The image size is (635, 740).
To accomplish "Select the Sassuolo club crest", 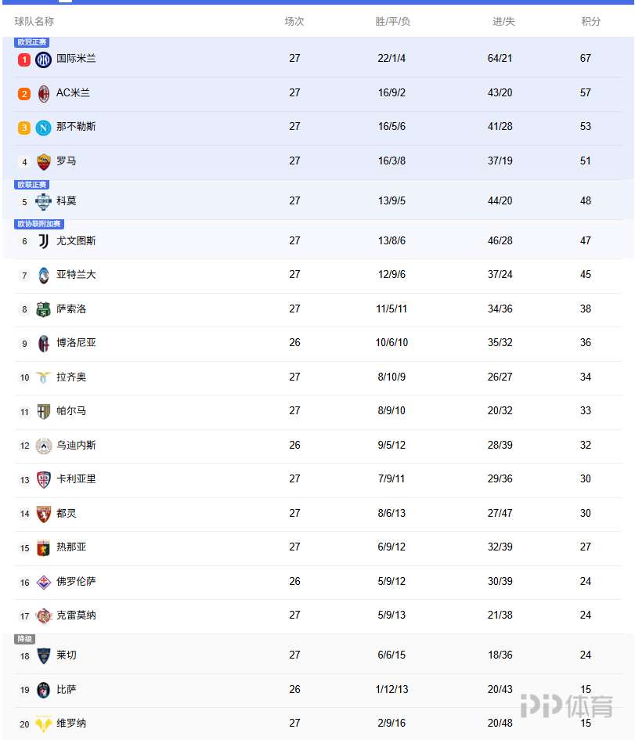I will click(44, 309).
